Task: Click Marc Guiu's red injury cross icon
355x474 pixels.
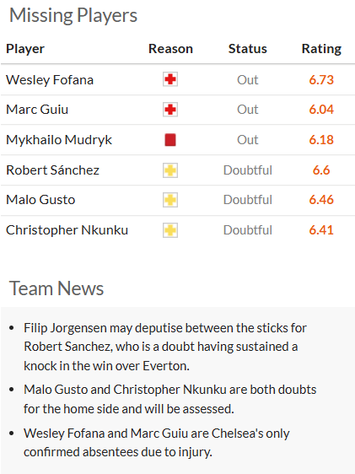Action: click(170, 110)
